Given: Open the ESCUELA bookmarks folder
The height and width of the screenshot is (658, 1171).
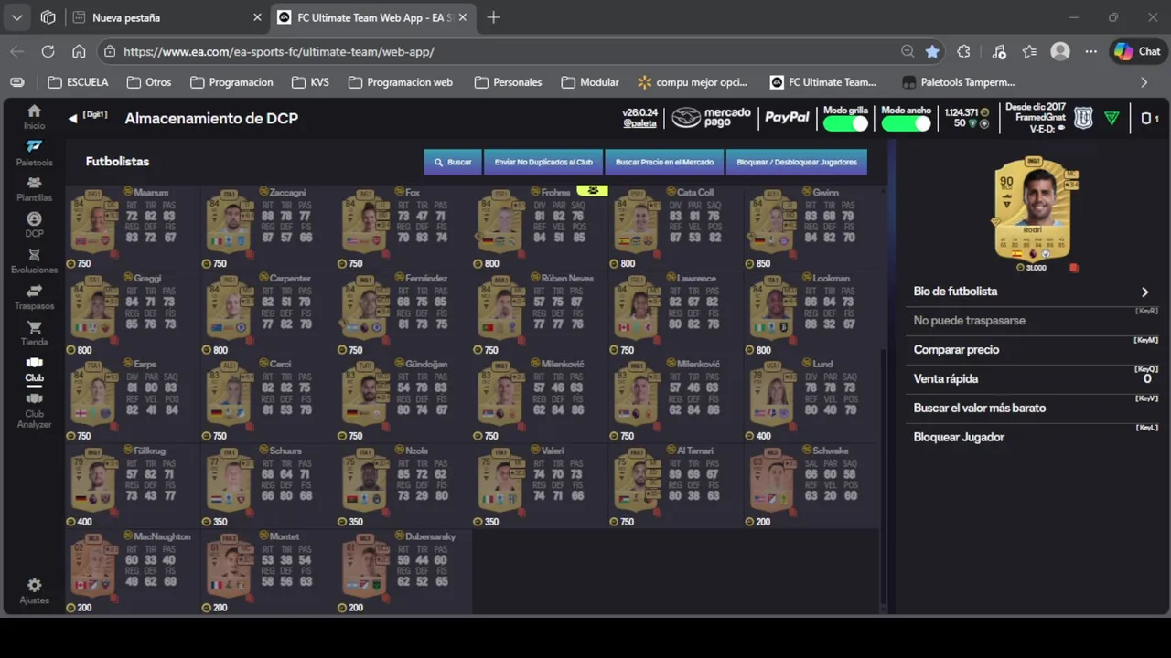Looking at the screenshot, I should point(78,82).
